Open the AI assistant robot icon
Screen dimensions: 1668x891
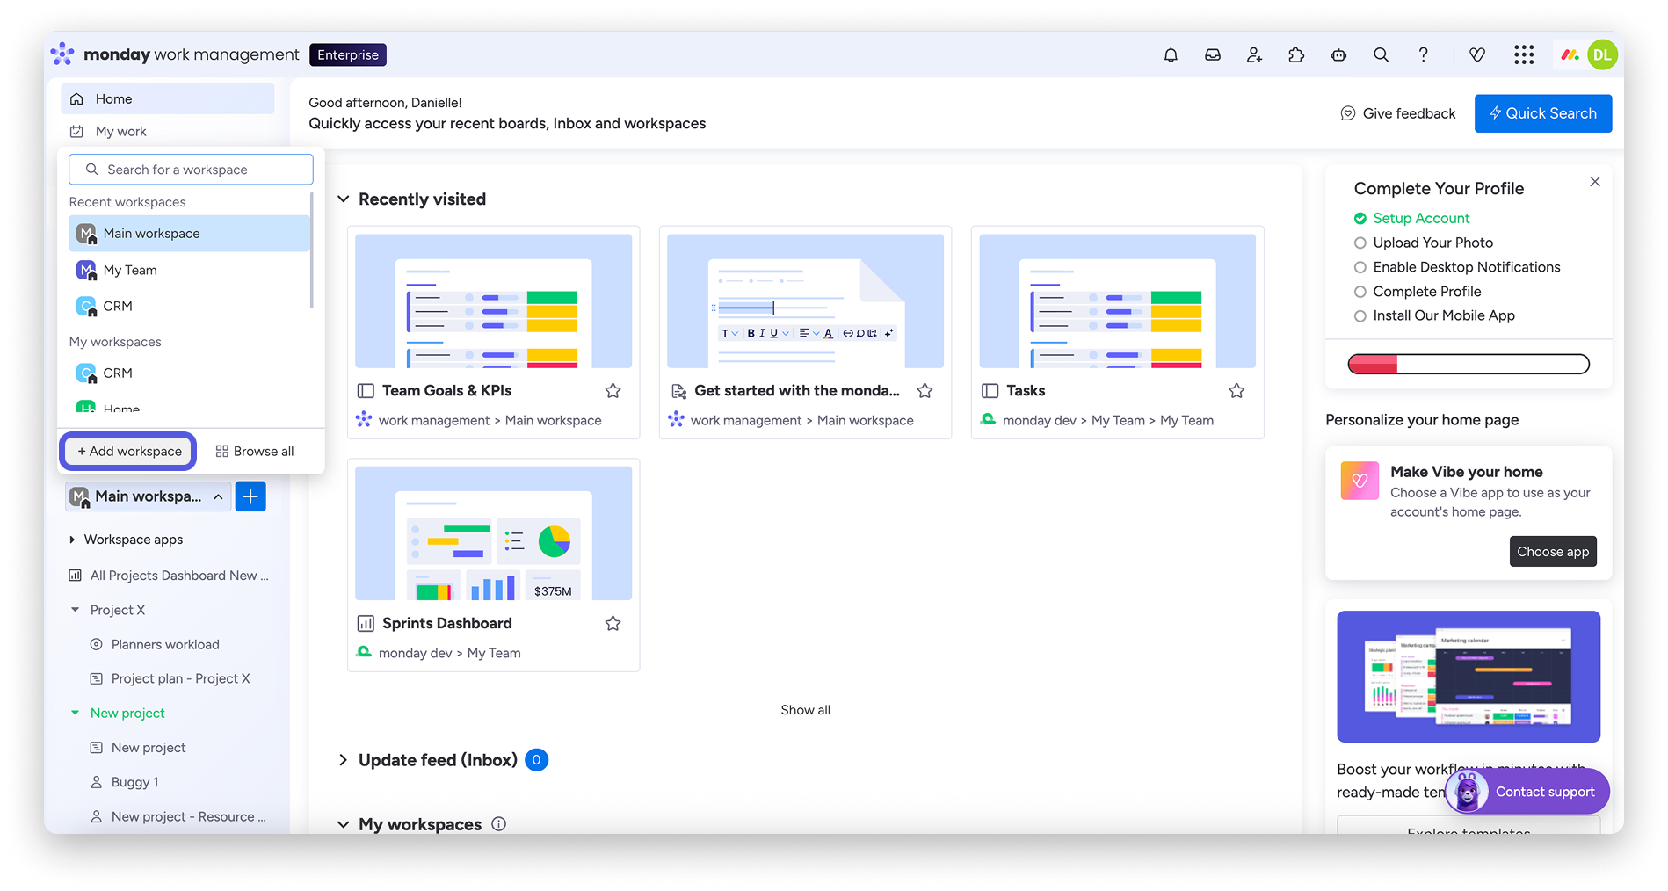tap(1338, 55)
